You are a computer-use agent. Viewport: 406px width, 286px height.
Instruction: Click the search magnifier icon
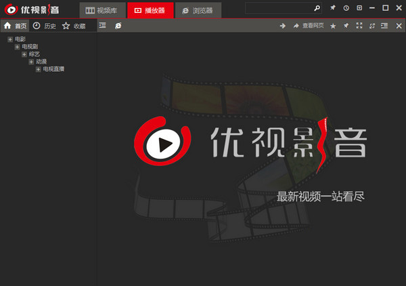[x=317, y=8]
